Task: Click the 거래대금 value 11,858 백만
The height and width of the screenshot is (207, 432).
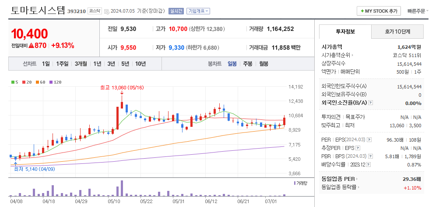Action: pos(286,48)
